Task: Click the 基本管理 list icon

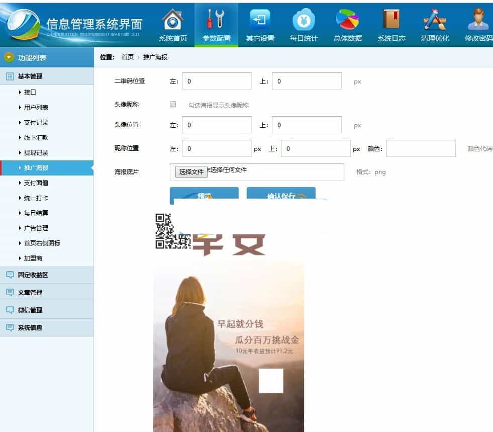Action: (10, 76)
